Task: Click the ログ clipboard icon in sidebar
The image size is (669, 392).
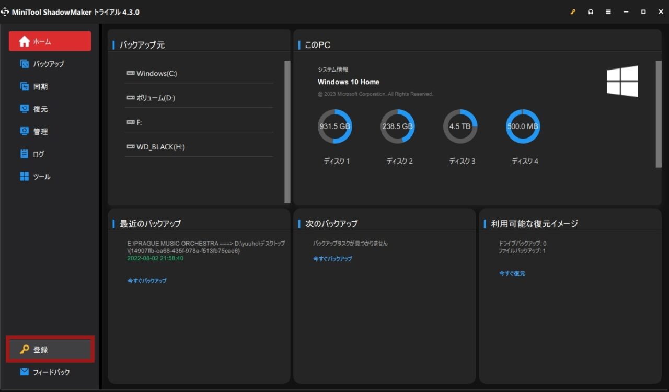Action: point(24,154)
